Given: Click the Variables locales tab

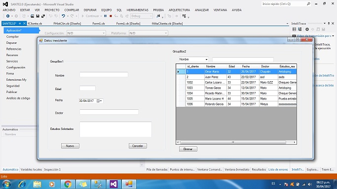Looking at the screenshot, I should click(x=31, y=169).
